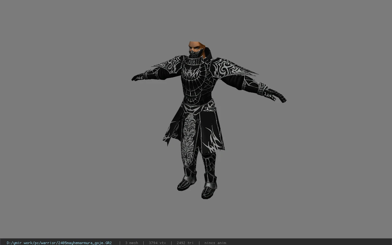The height and width of the screenshot is (245, 392).
Task: Click the '3 mesh' status entry
Action: point(131,243)
